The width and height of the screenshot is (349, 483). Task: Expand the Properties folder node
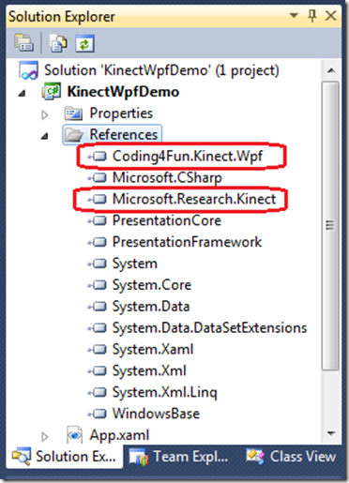(x=45, y=114)
